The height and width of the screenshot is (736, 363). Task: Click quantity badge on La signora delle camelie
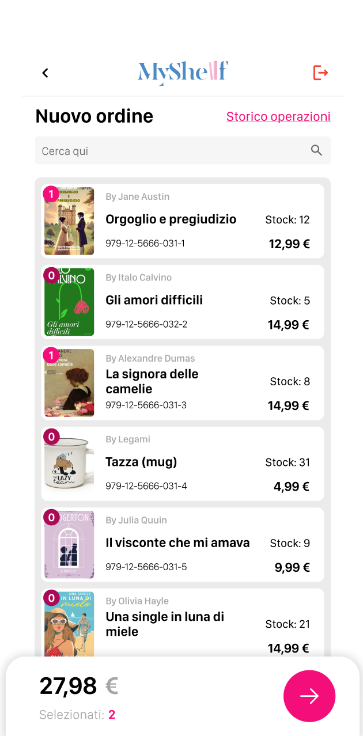(51, 356)
